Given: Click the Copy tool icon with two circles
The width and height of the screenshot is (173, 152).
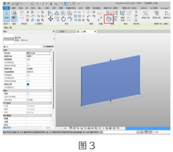Looking at the screenshot, I should point(57,19).
